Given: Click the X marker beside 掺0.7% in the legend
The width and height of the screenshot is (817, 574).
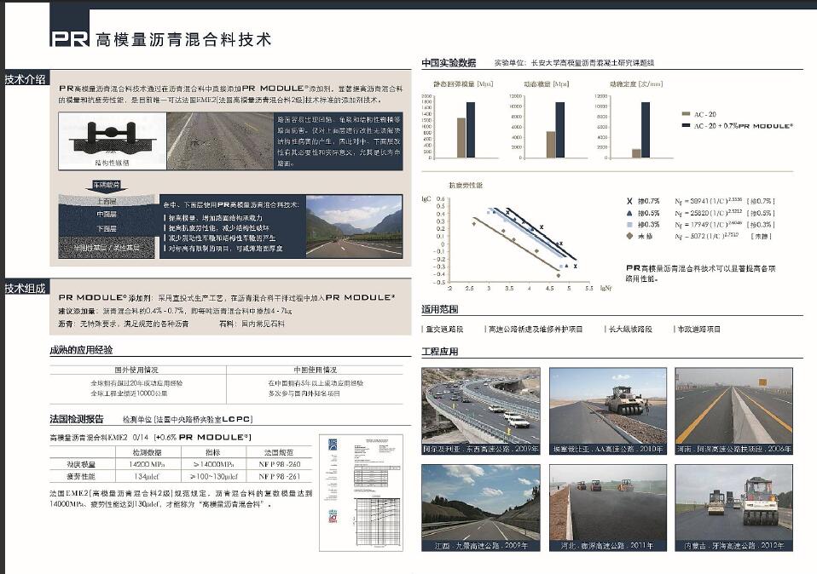Looking at the screenshot, I should coord(629,201).
